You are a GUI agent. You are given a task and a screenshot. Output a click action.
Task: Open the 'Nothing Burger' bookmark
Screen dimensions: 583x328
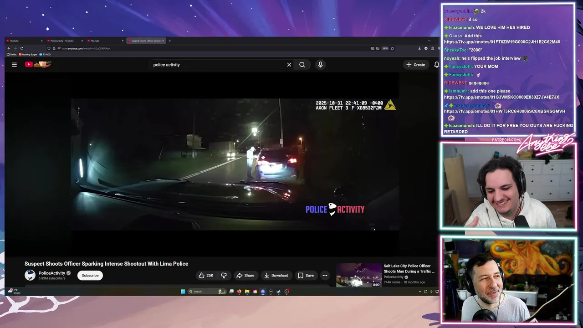tap(28, 54)
